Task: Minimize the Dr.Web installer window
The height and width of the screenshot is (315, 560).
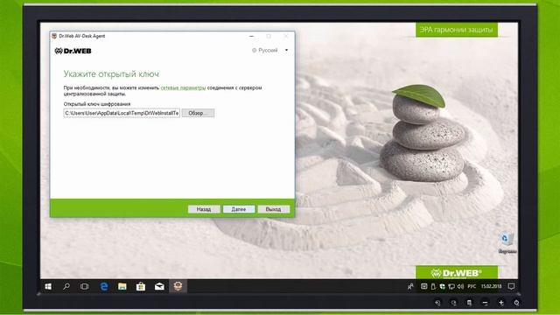Action: pos(251,36)
